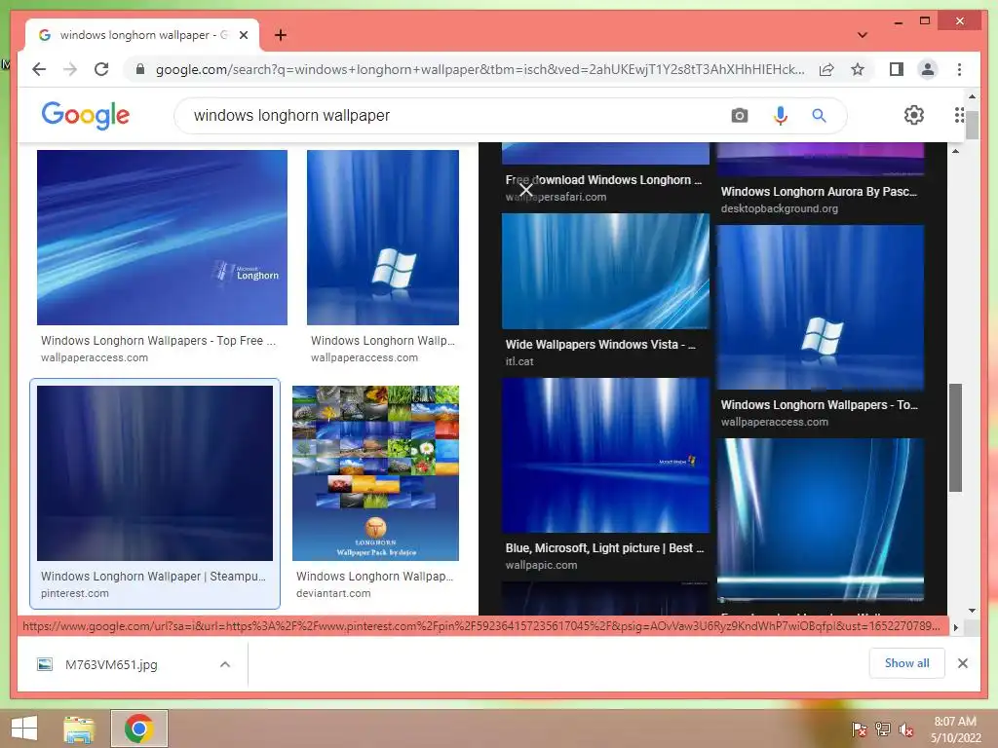998x748 pixels.
Task: Expand the tab search chevron
Action: (863, 35)
